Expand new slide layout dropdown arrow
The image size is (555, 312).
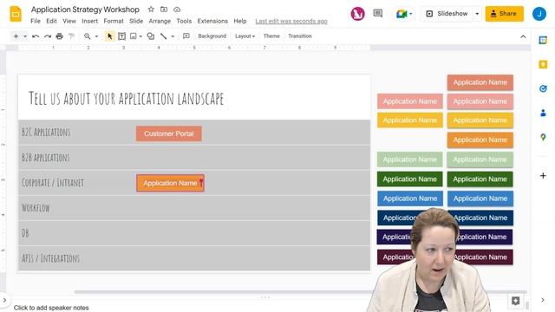pos(25,36)
